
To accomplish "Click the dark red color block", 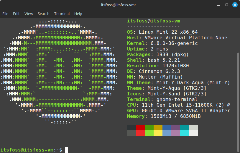I will (140, 127).
